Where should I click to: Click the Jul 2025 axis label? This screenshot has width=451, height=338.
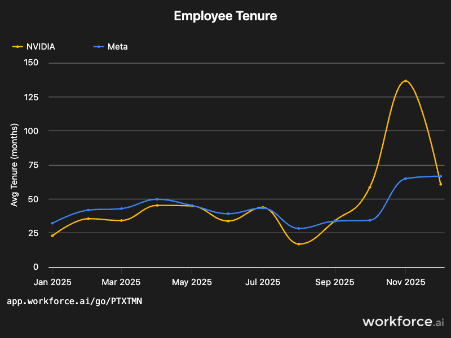263,282
